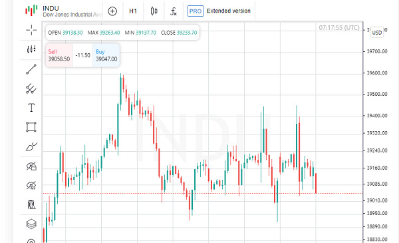
Task: Click the add/compare symbol plus icon
Action: point(112,11)
